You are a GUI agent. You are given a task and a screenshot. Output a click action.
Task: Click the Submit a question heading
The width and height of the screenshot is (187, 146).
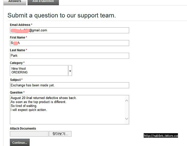pos(62,15)
